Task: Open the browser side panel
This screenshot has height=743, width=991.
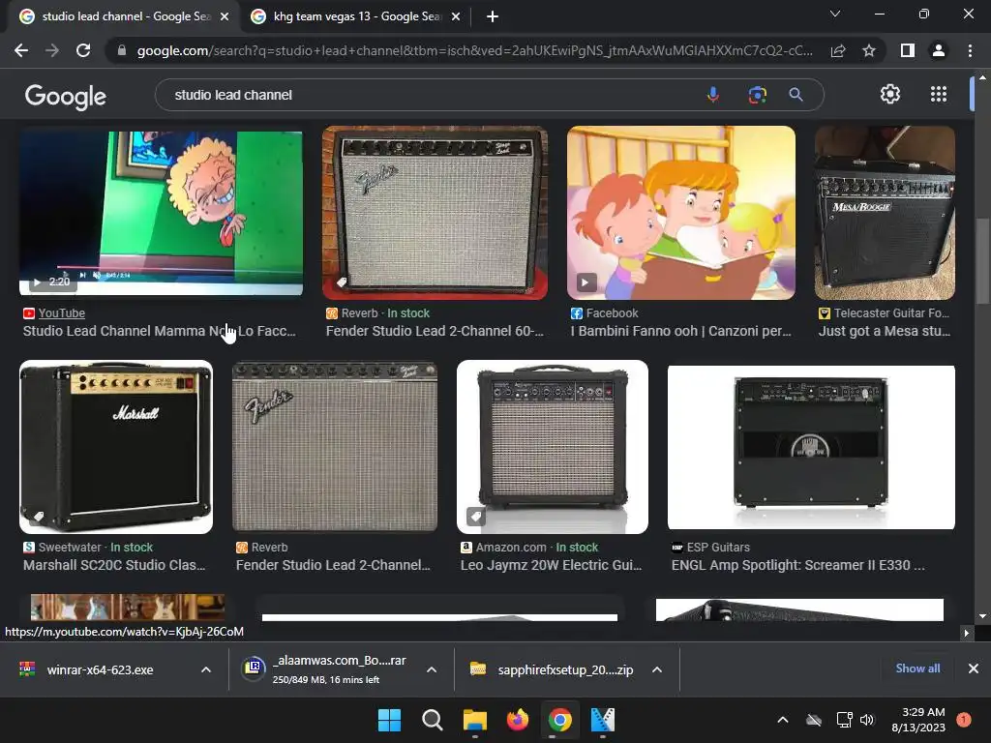Action: (x=908, y=50)
